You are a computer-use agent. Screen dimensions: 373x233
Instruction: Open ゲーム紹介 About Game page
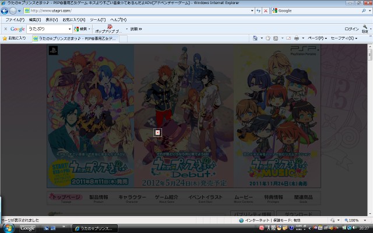tap(167, 198)
